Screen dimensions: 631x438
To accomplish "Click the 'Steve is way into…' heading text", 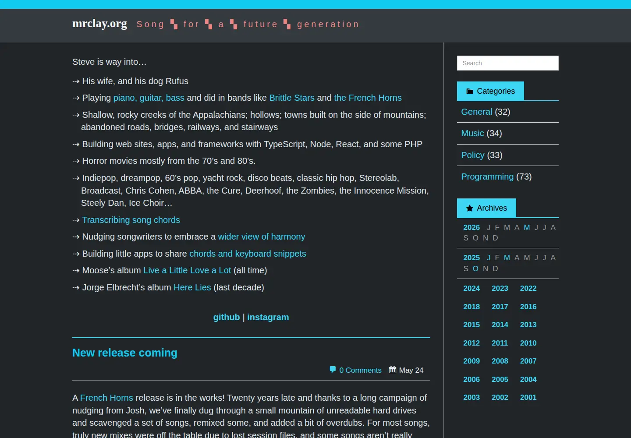I will [x=110, y=62].
